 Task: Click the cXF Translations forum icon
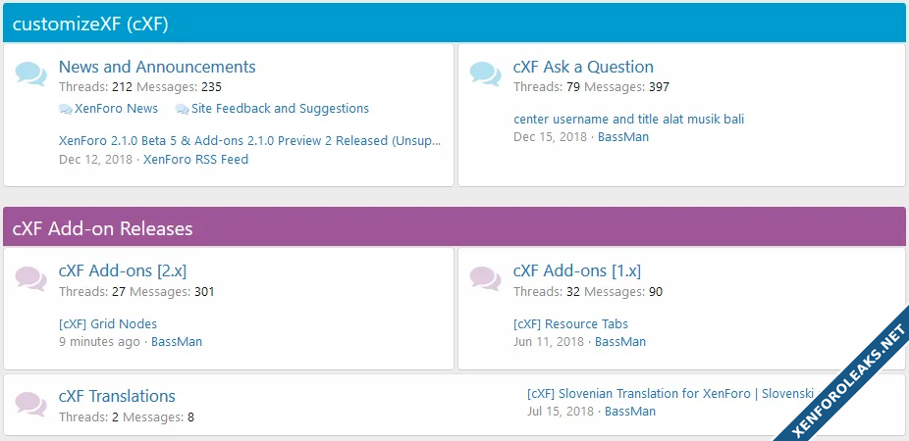(x=30, y=404)
